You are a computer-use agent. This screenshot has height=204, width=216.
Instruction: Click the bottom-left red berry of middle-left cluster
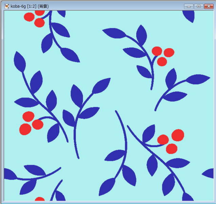25,129
